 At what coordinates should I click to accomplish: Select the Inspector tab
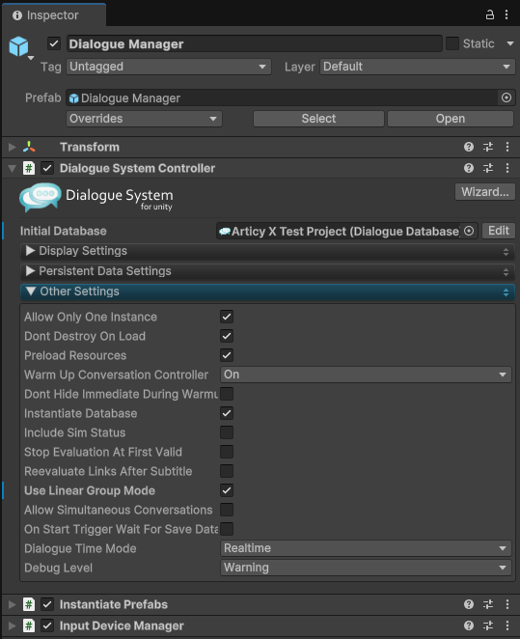pos(54,15)
